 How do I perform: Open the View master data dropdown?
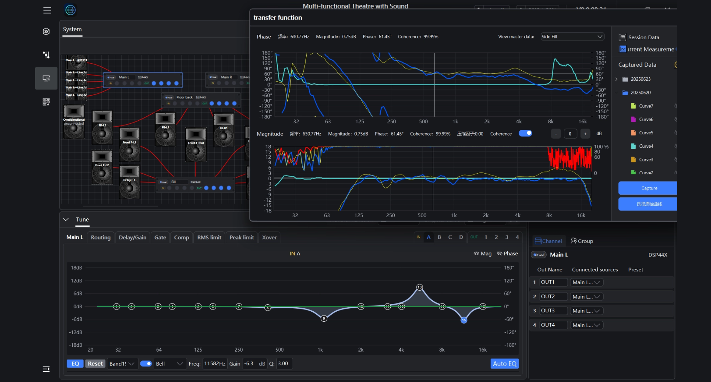click(572, 37)
